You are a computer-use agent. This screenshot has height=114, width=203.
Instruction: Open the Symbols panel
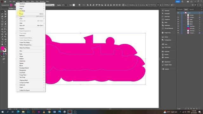click(x=165, y=58)
